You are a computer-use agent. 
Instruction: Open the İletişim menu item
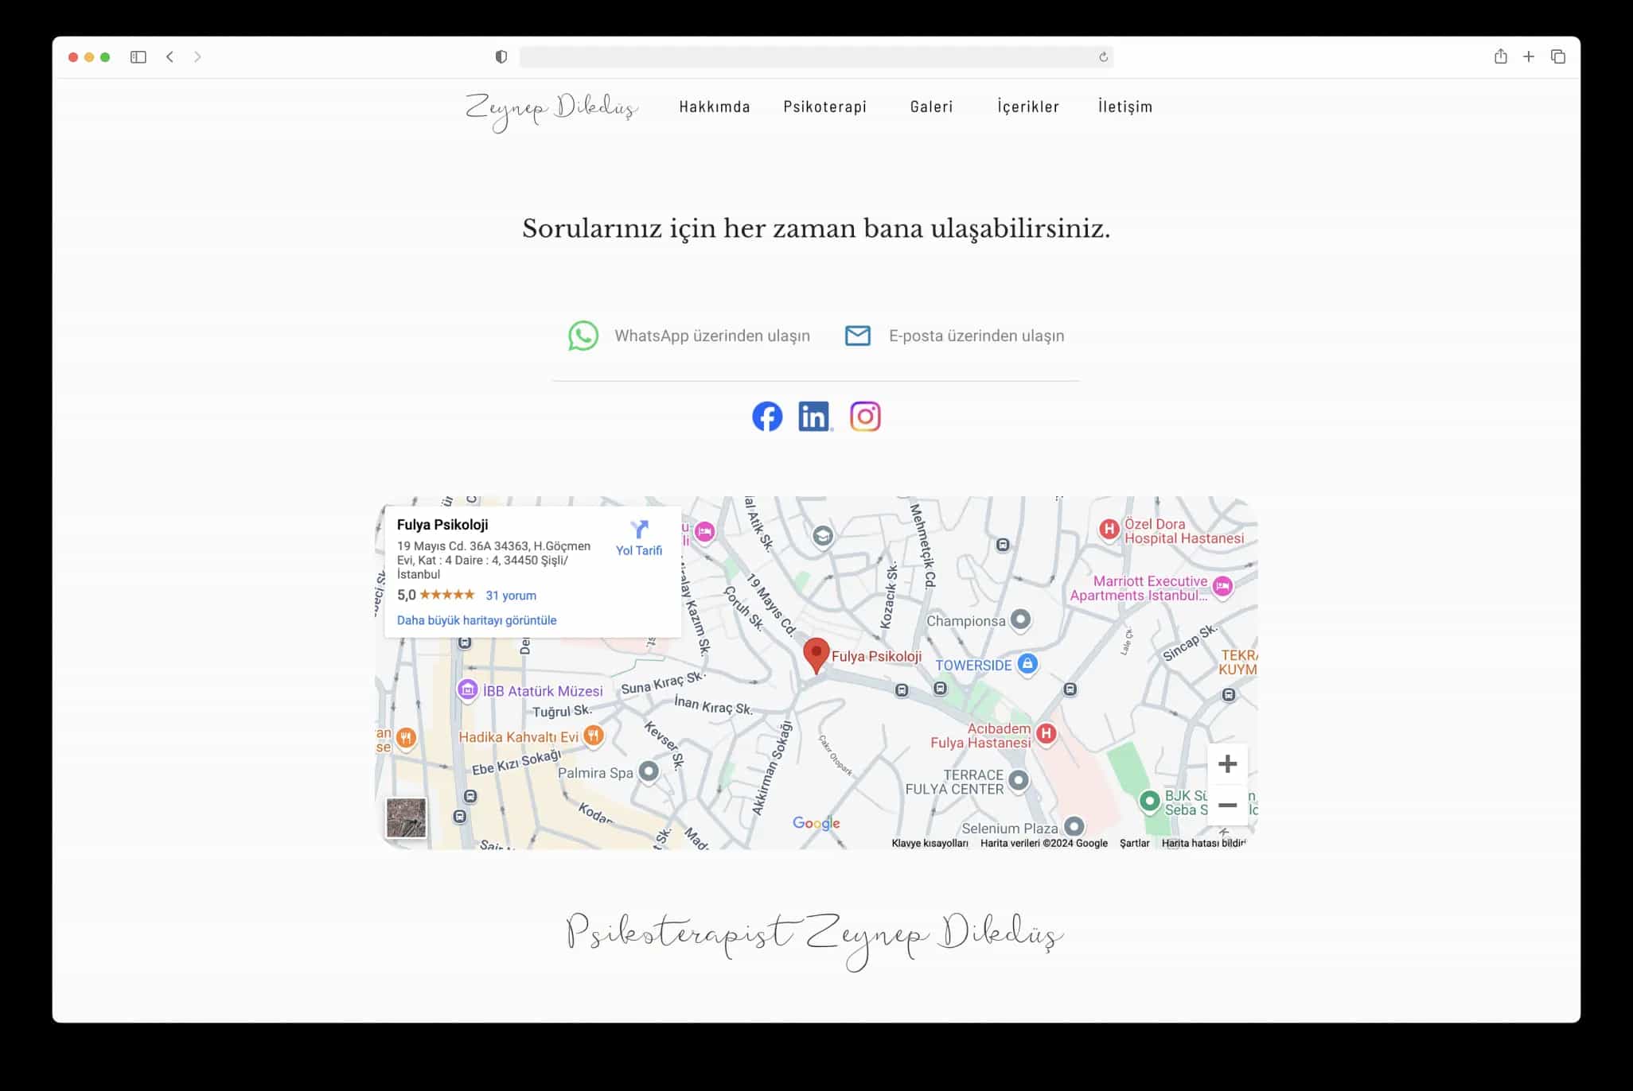1125,107
